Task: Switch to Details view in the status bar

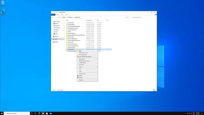Action: [154, 90]
